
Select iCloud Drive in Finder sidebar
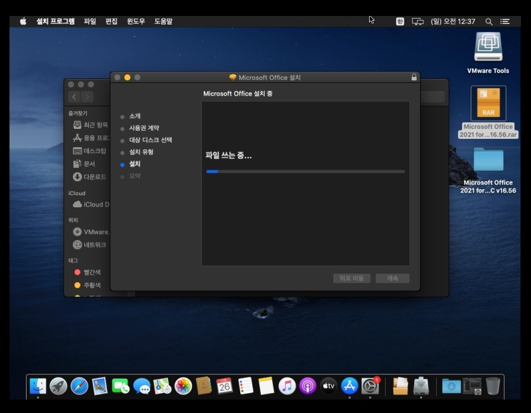point(91,205)
